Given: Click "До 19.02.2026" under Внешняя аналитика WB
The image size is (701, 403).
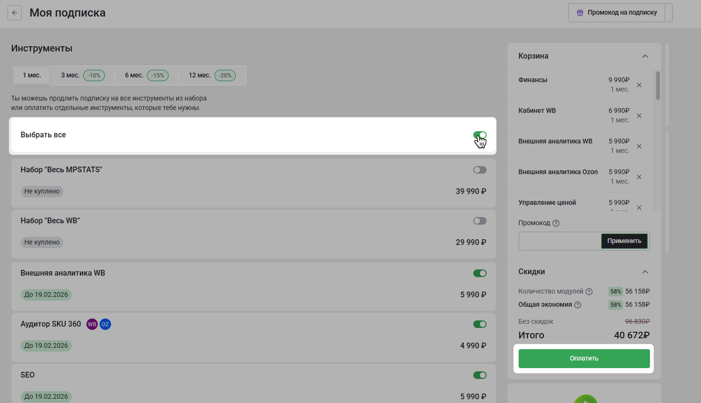Looking at the screenshot, I should [46, 294].
